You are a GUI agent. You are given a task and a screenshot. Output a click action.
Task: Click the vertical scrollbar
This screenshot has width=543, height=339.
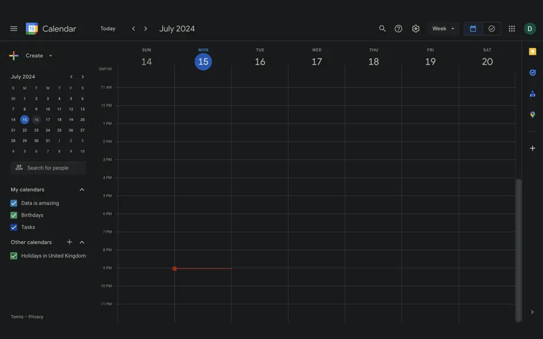pyautogui.click(x=518, y=251)
